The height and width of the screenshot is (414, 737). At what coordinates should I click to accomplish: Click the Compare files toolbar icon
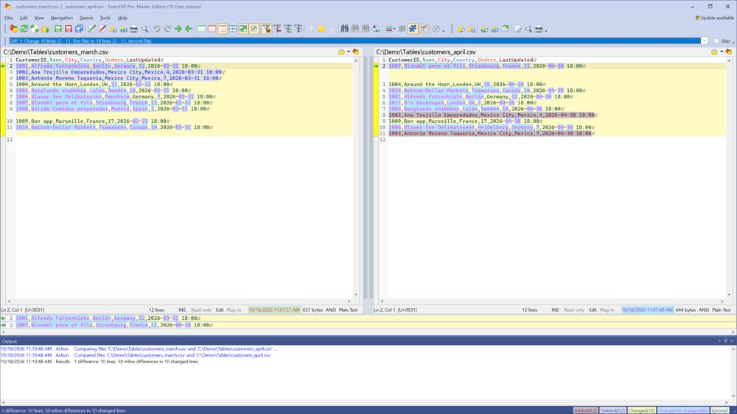(x=13, y=29)
